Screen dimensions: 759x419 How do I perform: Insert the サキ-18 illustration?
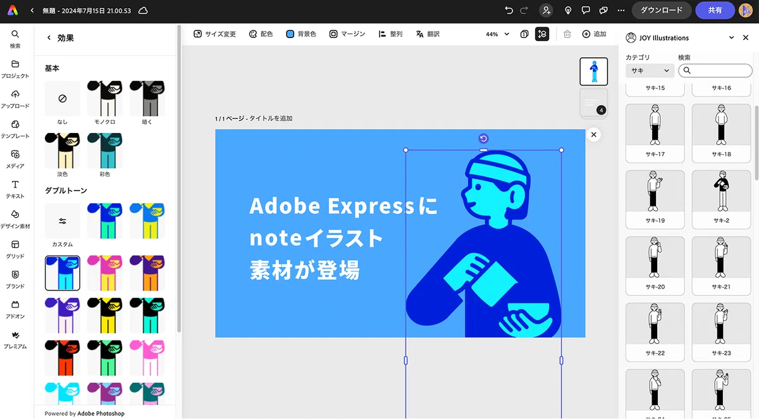(x=722, y=133)
